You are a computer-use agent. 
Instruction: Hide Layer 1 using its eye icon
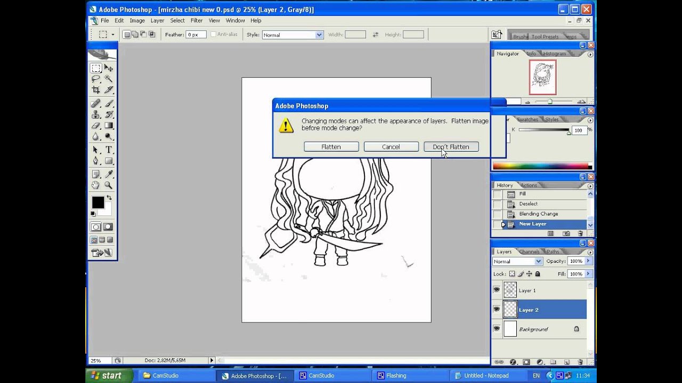[x=497, y=290]
